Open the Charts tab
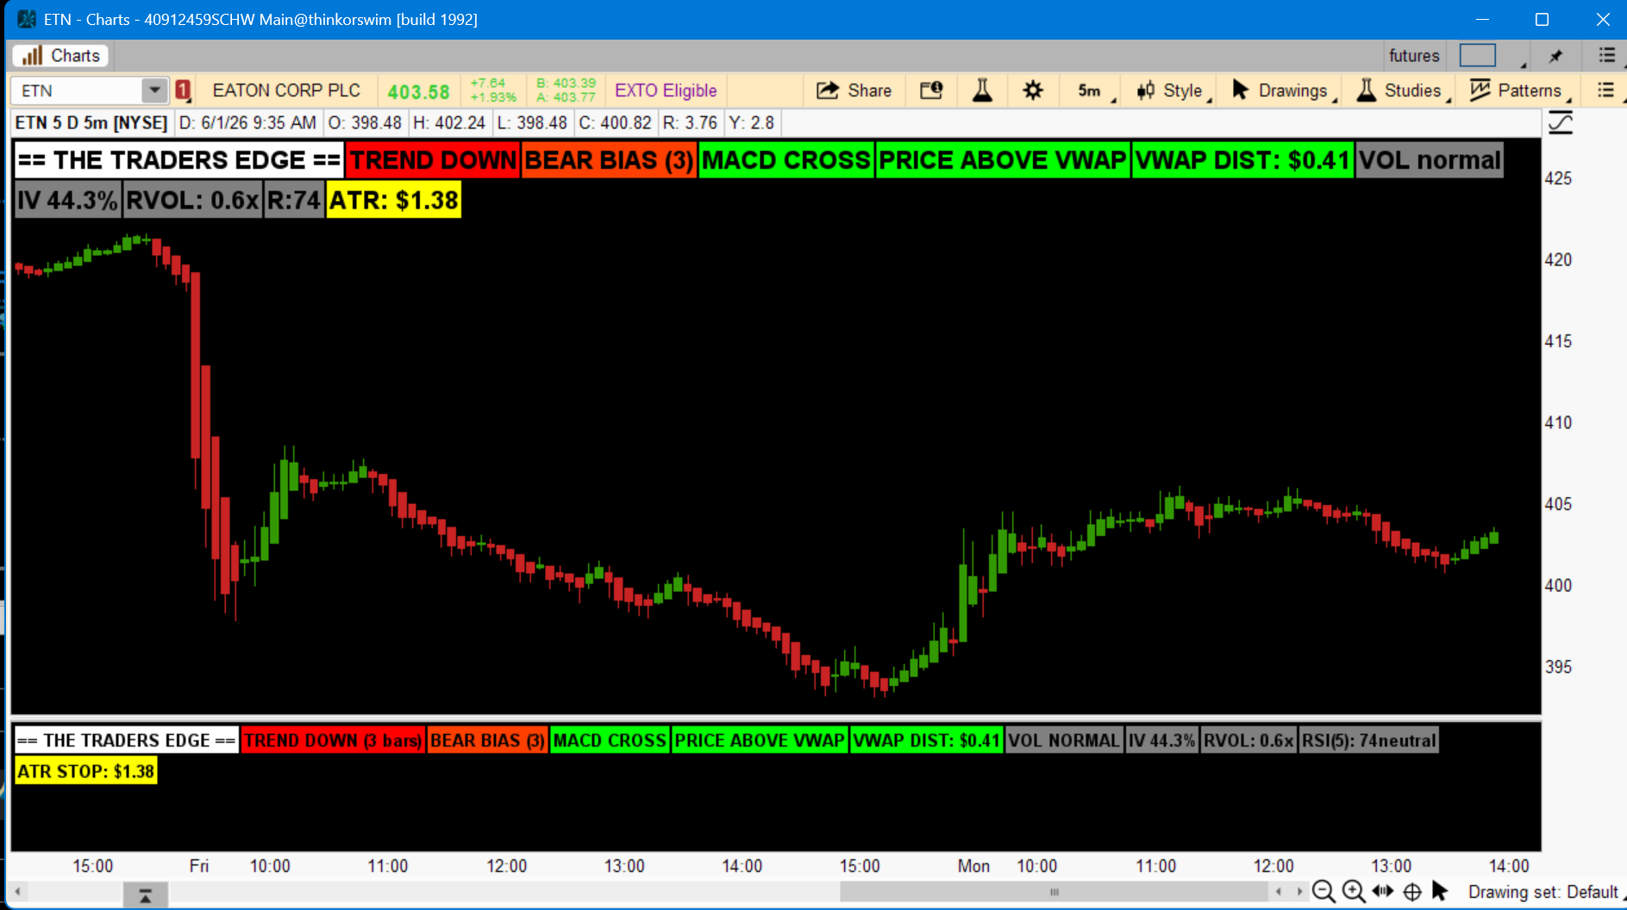Image resolution: width=1627 pixels, height=910 pixels. [60, 56]
